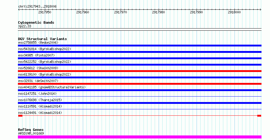Click ruler position 2917950
This screenshot has width=270, height=140.
click(45, 12)
